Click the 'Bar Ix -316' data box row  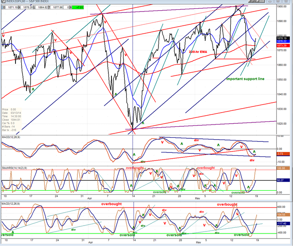click(x=12, y=130)
